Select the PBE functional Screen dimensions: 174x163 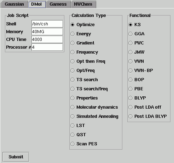(x=136, y=89)
